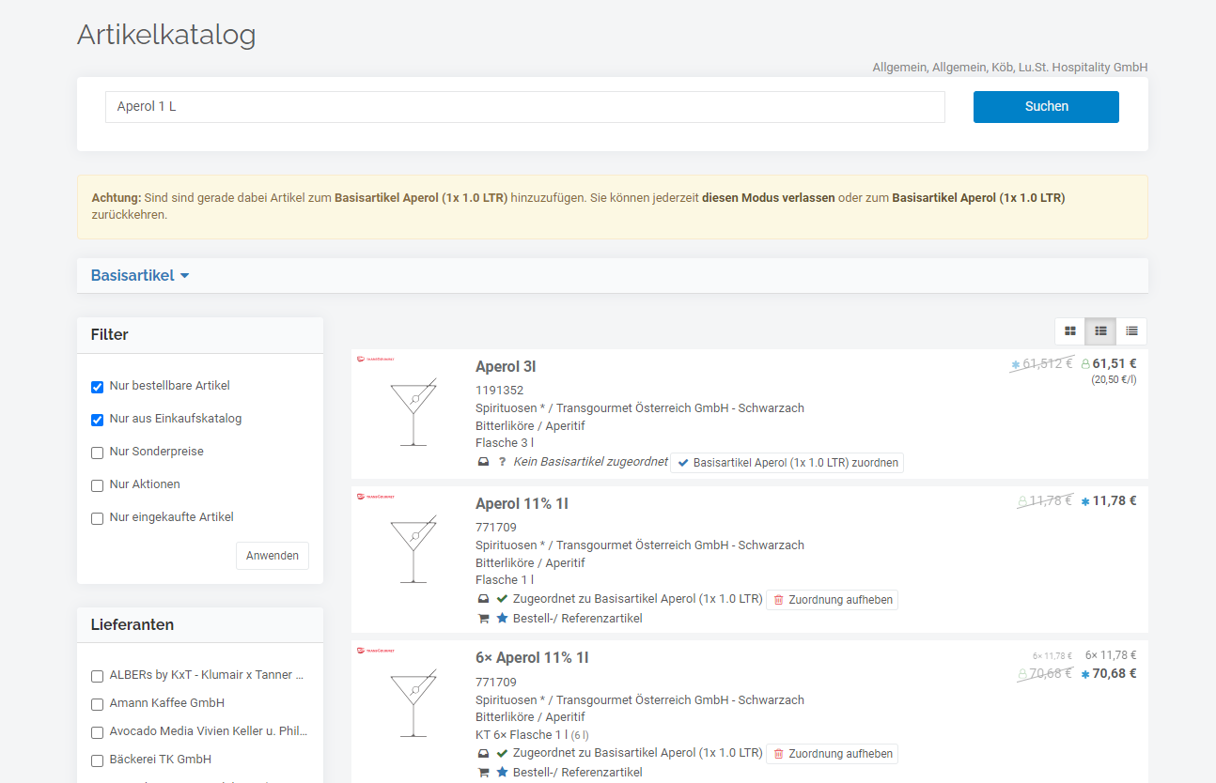
Task: Click article number 1191352
Action: (499, 391)
